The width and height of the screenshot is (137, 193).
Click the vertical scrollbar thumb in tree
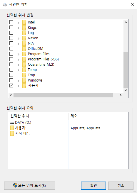[126, 70]
